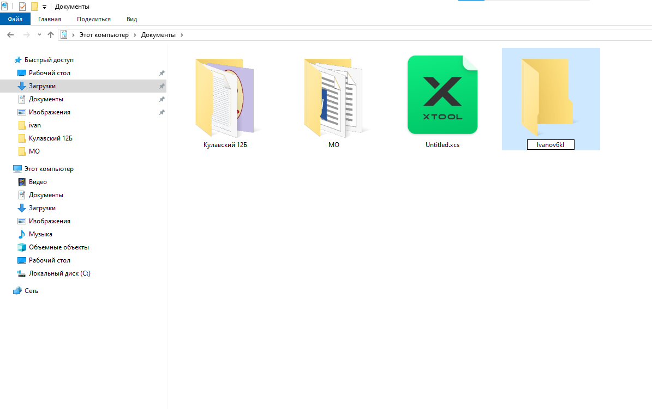This screenshot has width=652, height=409.
Task: Click the 3D cube icon of Объемные объекты
Action: point(22,247)
